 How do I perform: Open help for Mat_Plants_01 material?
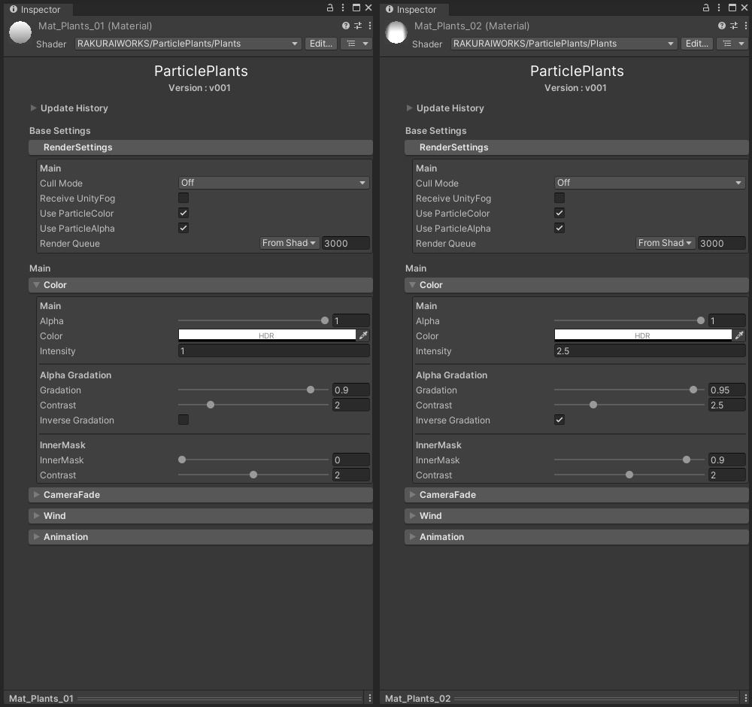coord(346,26)
